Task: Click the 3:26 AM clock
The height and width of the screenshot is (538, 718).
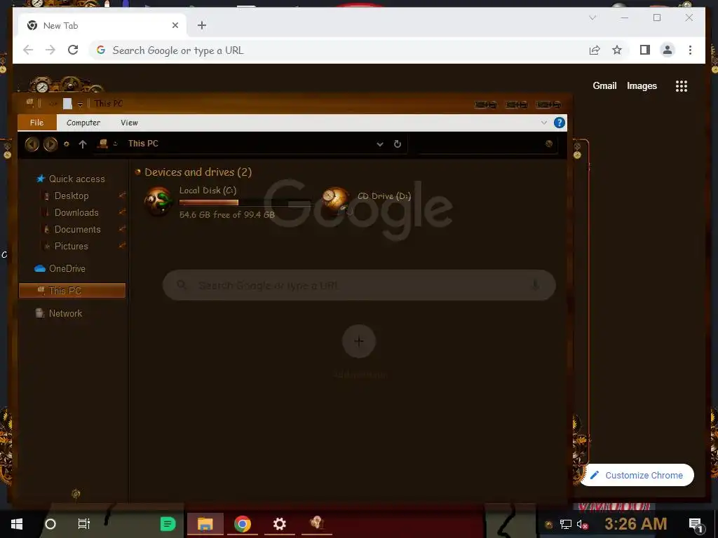Action: pyautogui.click(x=635, y=524)
